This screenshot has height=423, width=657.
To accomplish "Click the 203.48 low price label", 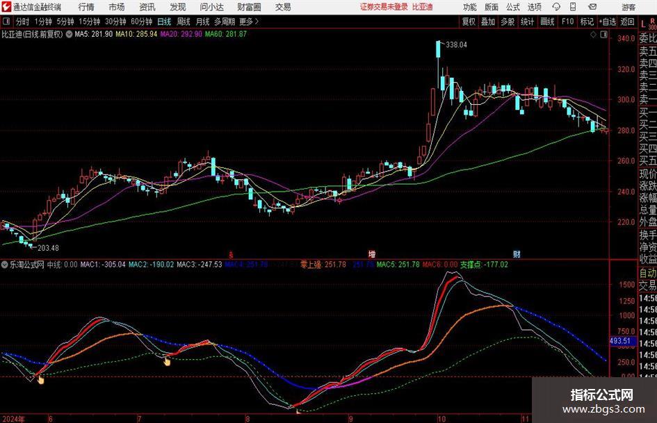I will (48, 248).
